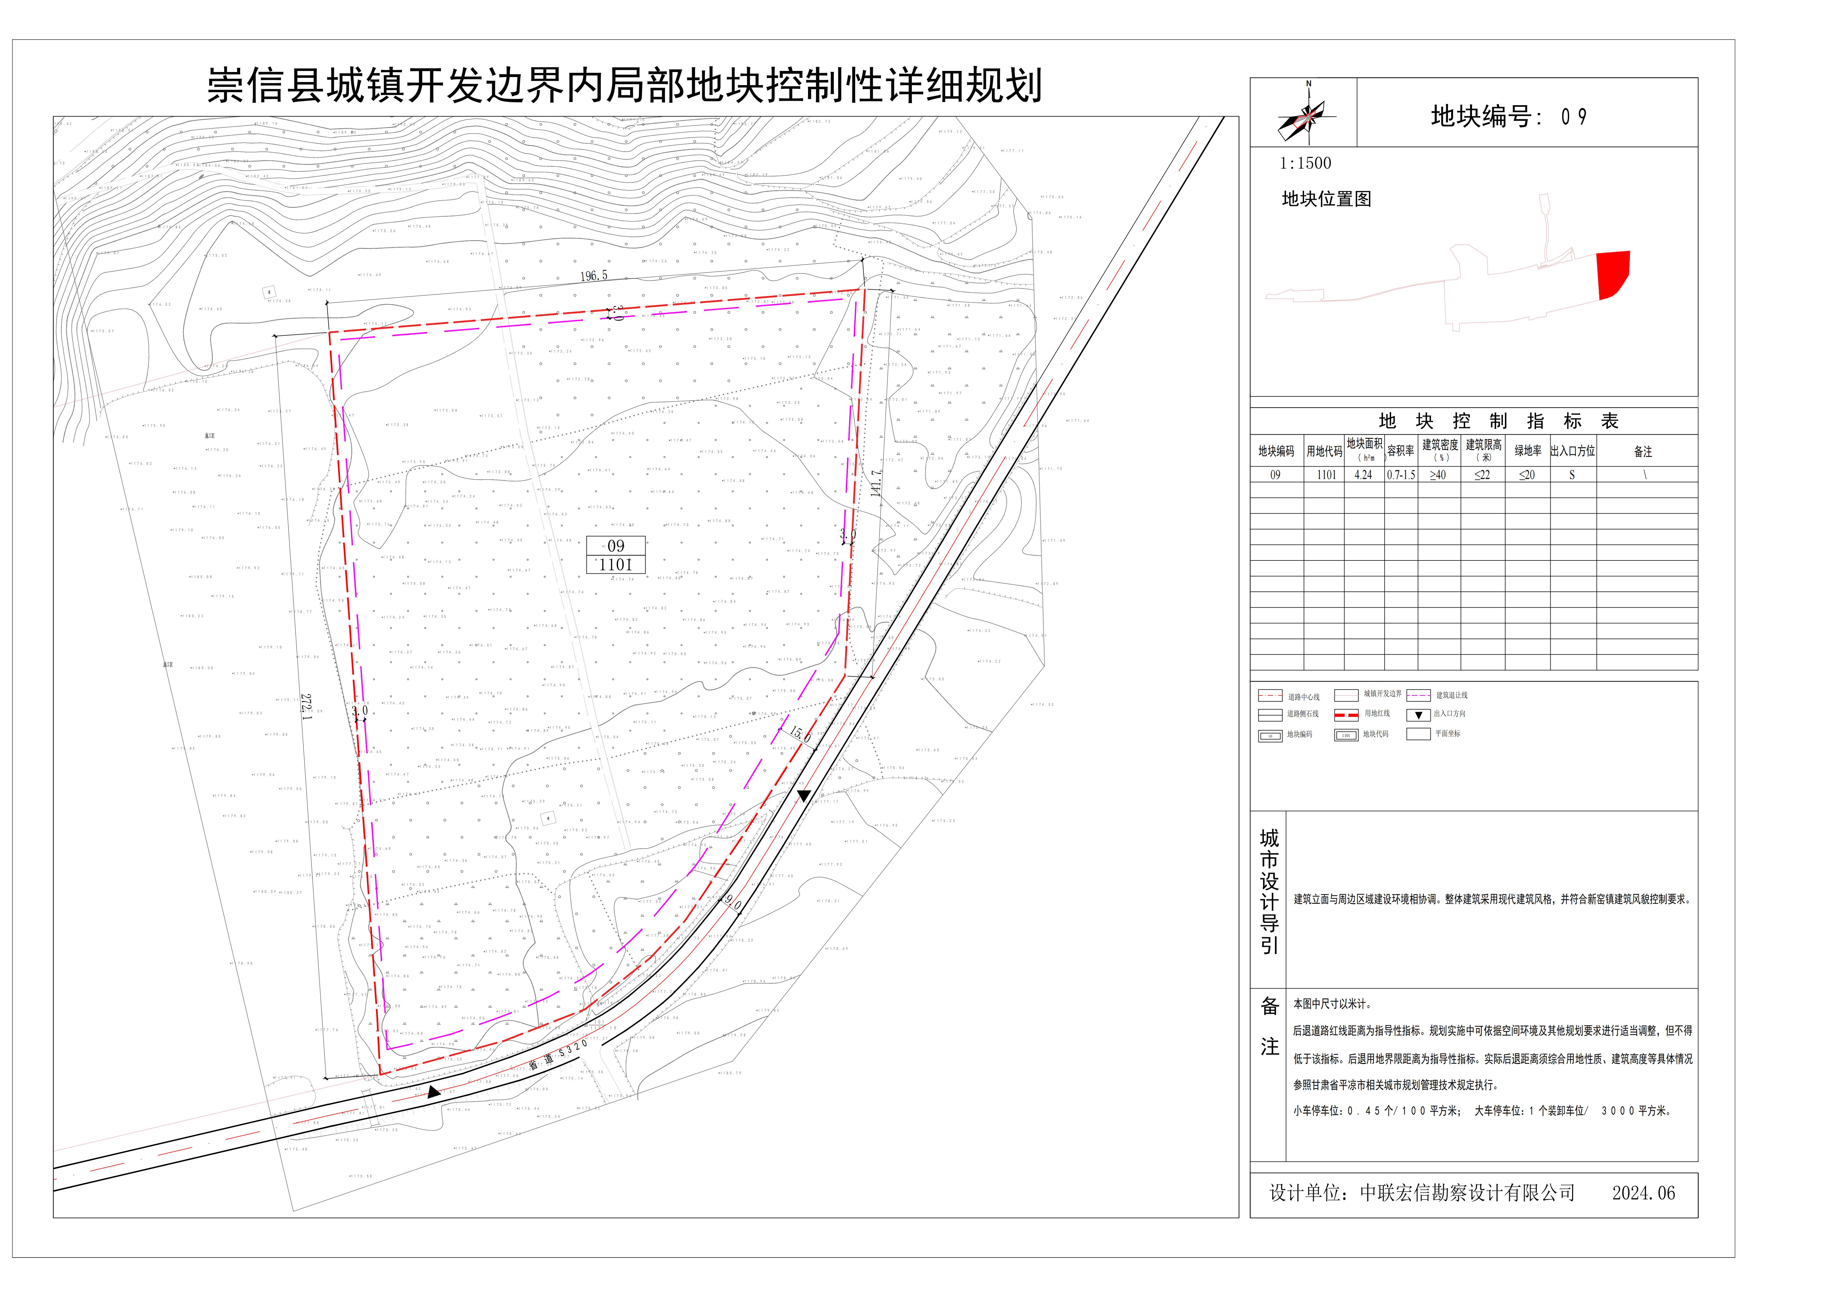This screenshot has width=1835, height=1296.
Task: Click the 272.1 dimension label on left
Action: point(307,706)
